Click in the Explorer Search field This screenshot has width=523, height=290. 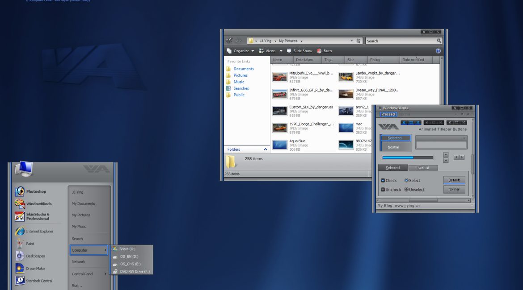(404, 41)
